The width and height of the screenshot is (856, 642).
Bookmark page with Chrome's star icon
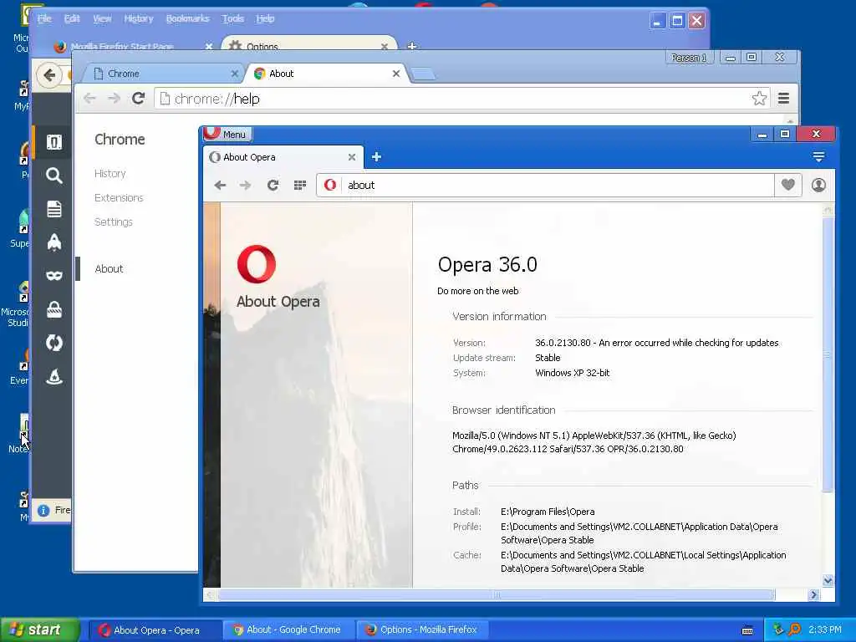759,99
